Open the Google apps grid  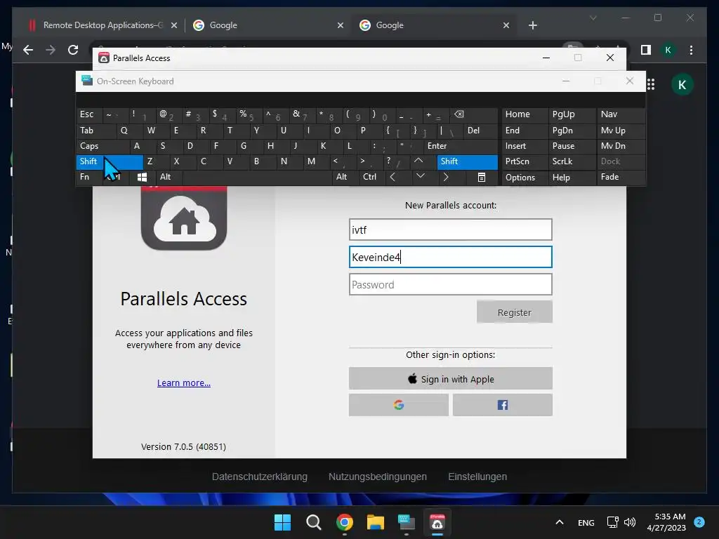[x=651, y=84]
